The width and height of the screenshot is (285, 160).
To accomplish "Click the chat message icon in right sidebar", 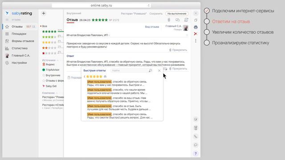I will coord(195,145).
